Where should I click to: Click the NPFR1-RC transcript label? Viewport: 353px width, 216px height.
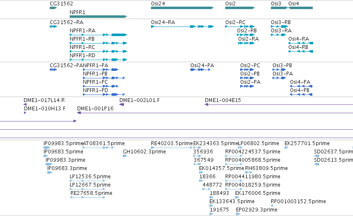click(82, 47)
